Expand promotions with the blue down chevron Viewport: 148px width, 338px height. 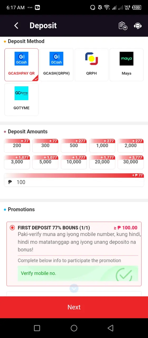(74, 288)
